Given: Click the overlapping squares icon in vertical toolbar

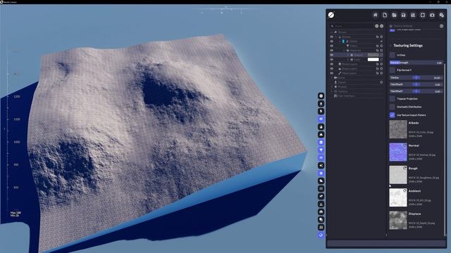Looking at the screenshot, I should click(x=321, y=220).
